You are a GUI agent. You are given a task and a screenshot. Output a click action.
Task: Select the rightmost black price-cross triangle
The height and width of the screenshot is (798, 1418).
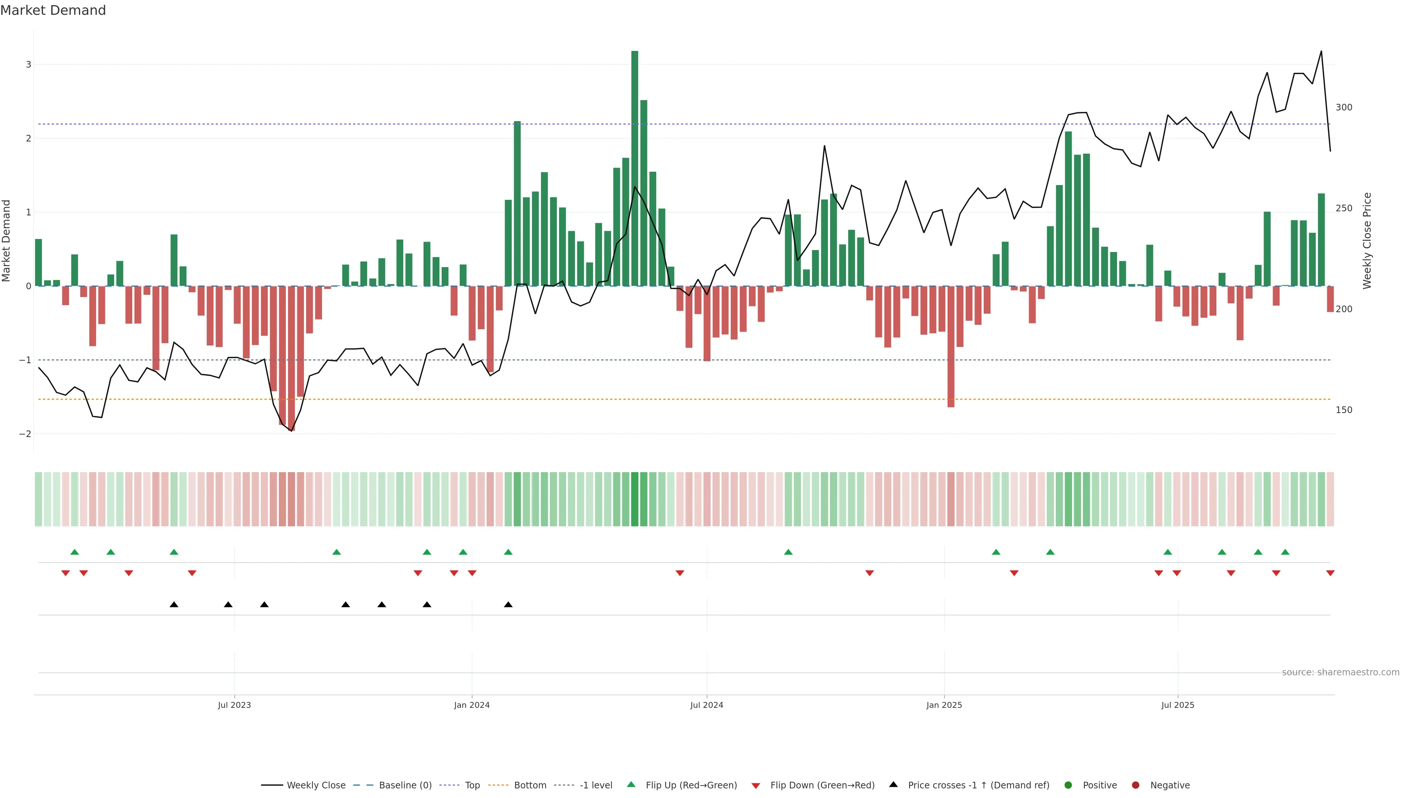[x=508, y=605]
